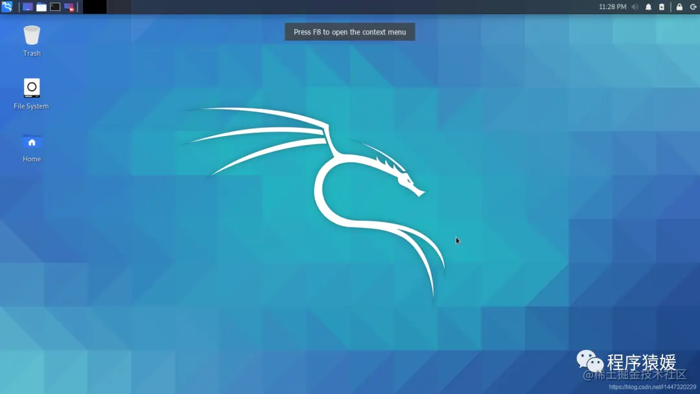
Task: Click the power manager battery icon
Action: point(662,7)
